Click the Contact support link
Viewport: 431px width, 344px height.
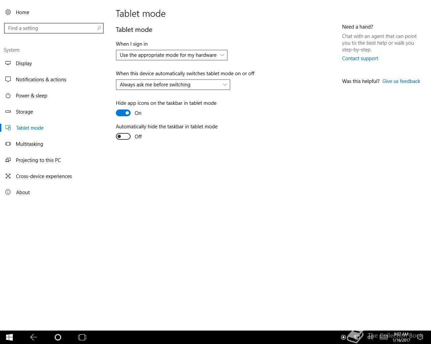(360, 58)
